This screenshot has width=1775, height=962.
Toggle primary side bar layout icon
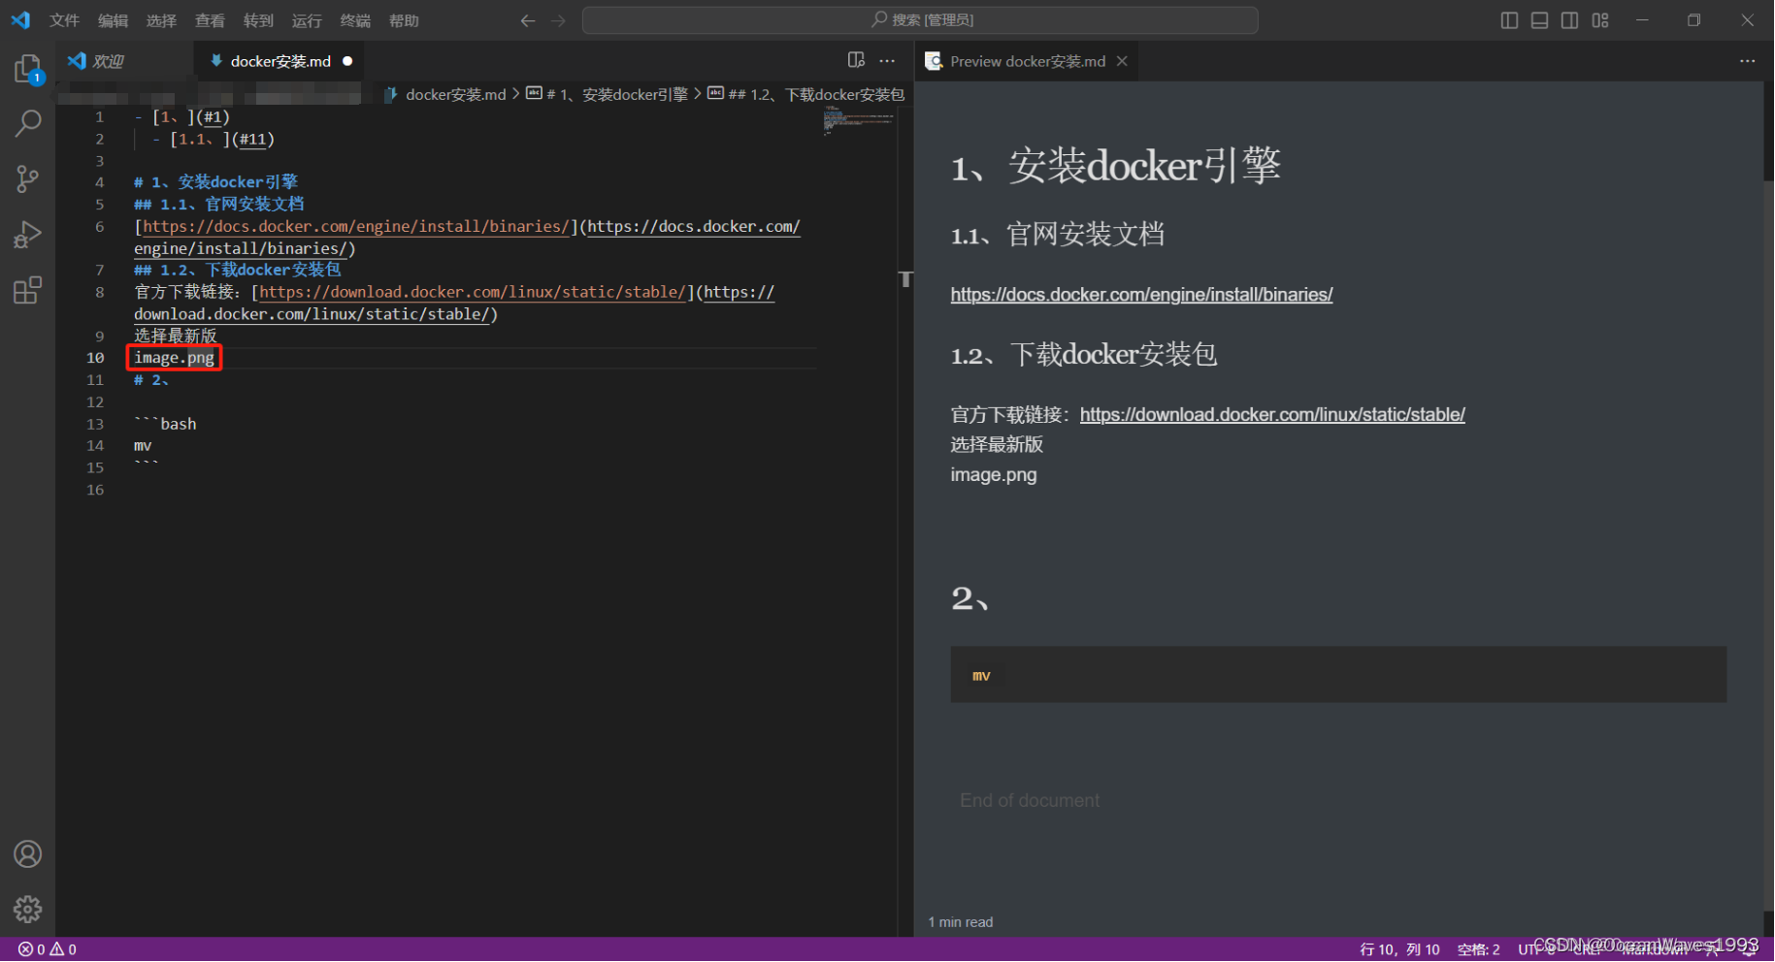pyautogui.click(x=1509, y=20)
